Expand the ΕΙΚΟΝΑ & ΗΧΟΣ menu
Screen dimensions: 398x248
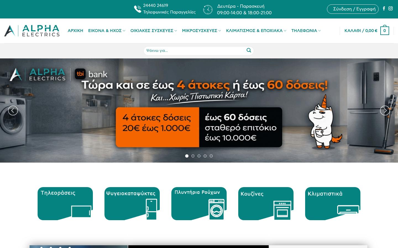pyautogui.click(x=107, y=31)
